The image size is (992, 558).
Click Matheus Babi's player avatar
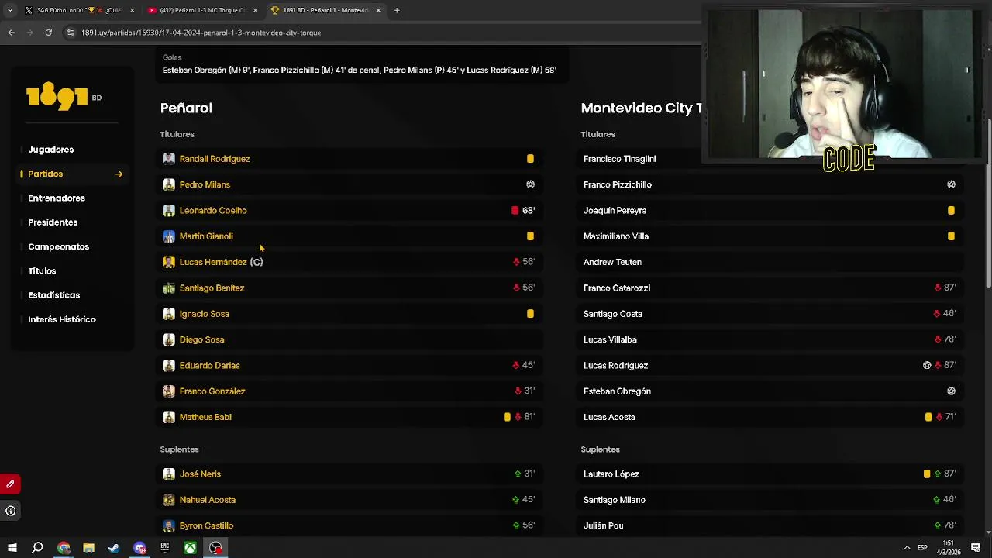click(x=168, y=417)
